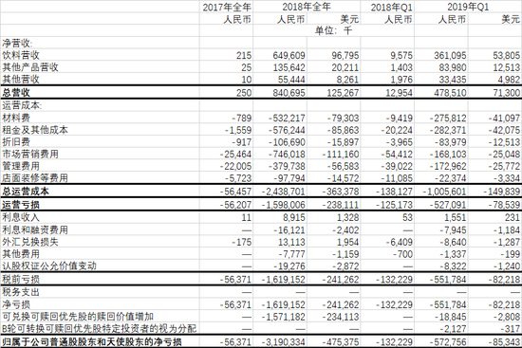
Task: Select the 83,980 cell
Action: click(453, 67)
